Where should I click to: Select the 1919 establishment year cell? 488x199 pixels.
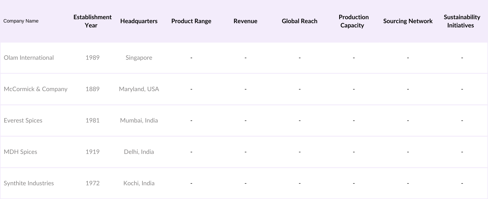(92, 152)
